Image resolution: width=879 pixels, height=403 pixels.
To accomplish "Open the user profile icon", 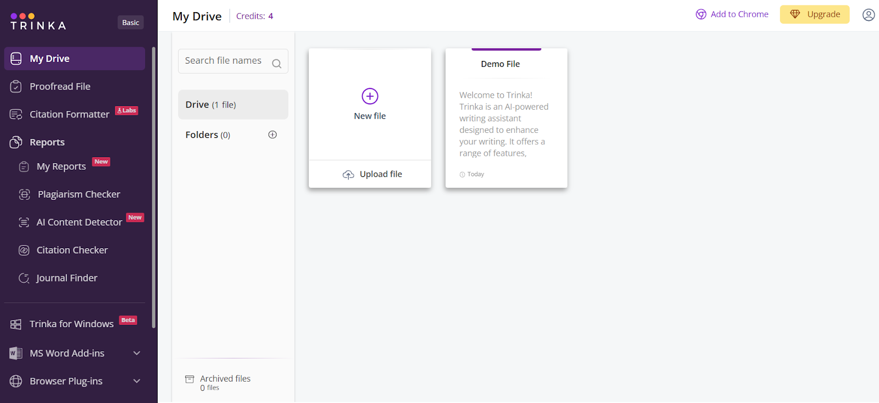I will point(869,15).
